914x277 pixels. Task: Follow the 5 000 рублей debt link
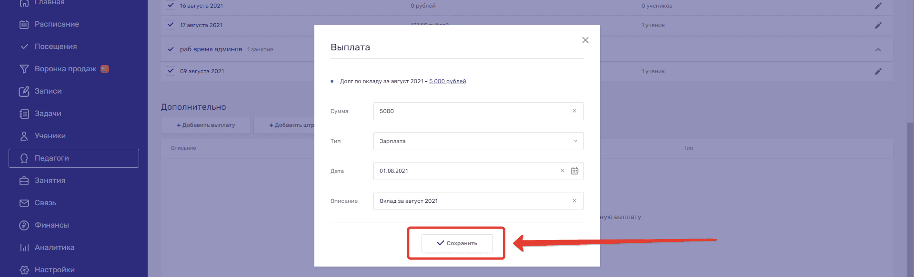click(x=447, y=81)
